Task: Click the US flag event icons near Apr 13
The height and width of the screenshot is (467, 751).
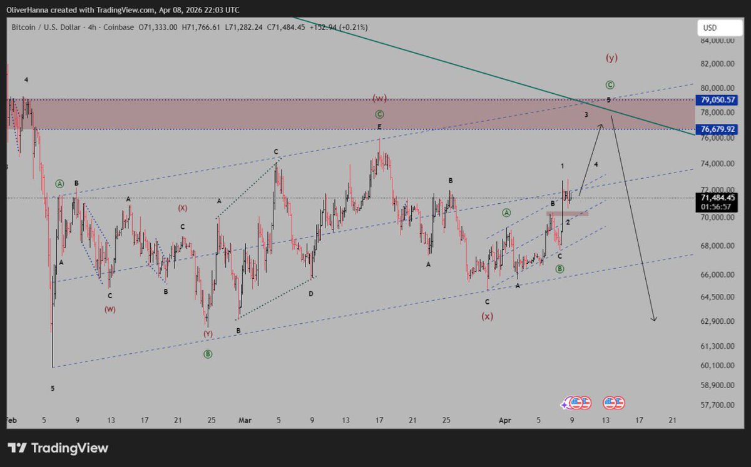Action: tap(614, 403)
